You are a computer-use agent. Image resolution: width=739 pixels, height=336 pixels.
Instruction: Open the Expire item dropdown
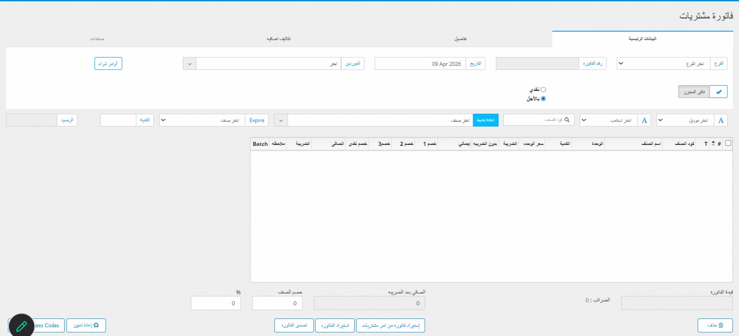point(202,120)
